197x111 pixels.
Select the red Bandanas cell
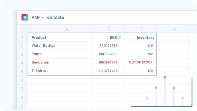[59, 62]
